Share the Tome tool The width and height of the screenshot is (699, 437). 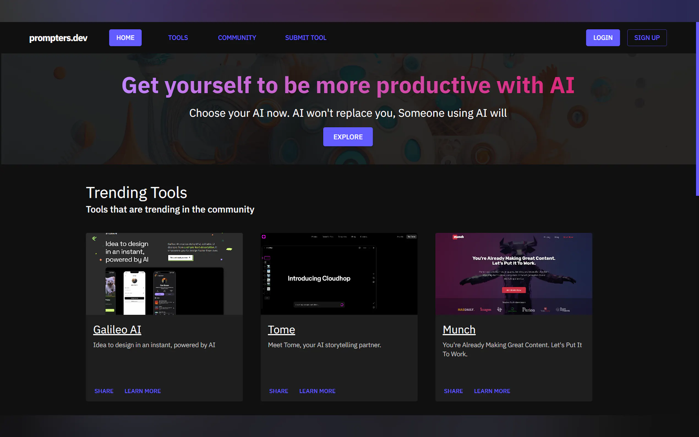click(x=279, y=391)
